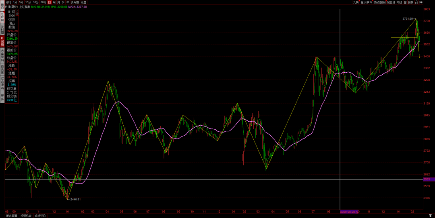Toggle the 均线 moving averages

coord(399,2)
